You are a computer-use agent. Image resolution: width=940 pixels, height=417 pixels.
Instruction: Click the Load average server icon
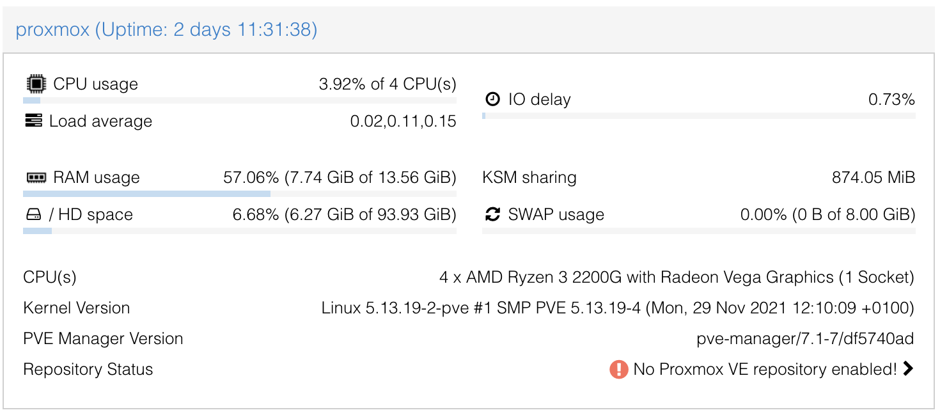point(33,121)
